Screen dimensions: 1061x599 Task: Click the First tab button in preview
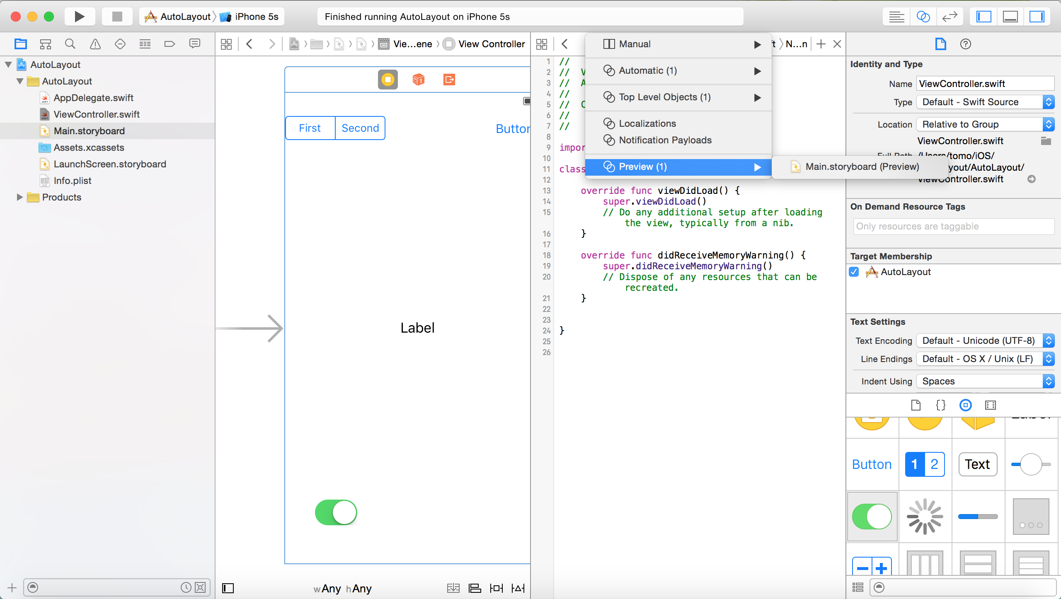click(310, 128)
